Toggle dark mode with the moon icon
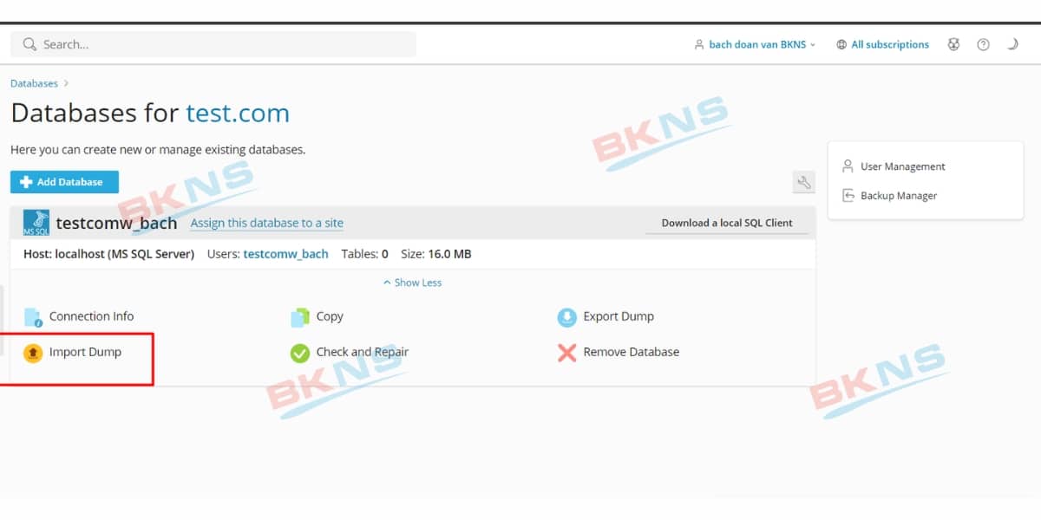Viewport: 1041px width, 520px height. 1012,45
